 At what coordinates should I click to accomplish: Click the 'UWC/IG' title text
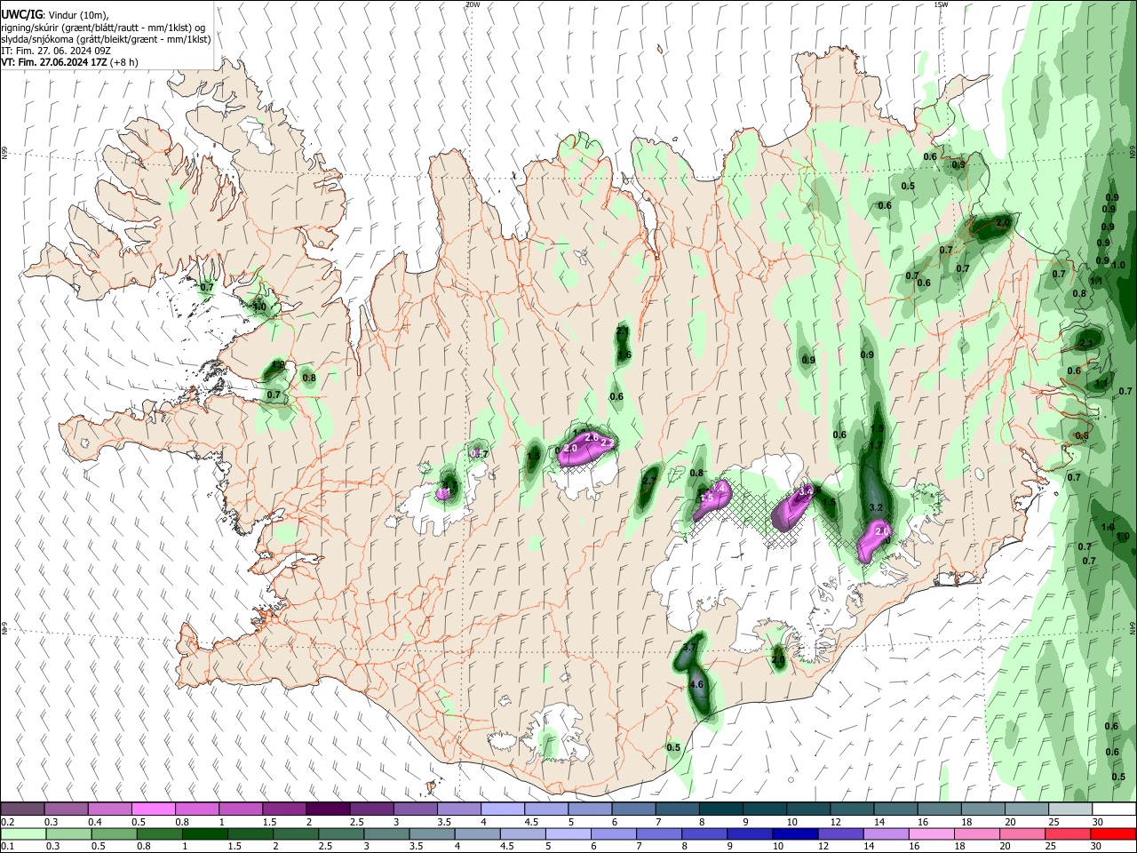[21, 15]
